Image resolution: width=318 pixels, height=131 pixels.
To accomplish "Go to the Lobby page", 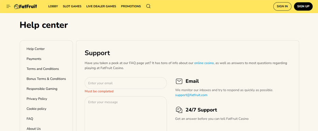I will pos(53,6).
